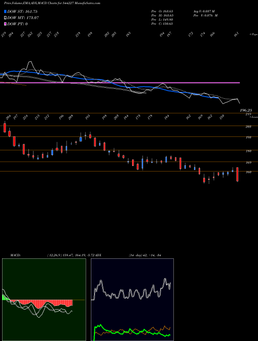
Task: Click the MACD '(12,26,9)' values text
Action: [71, 255]
